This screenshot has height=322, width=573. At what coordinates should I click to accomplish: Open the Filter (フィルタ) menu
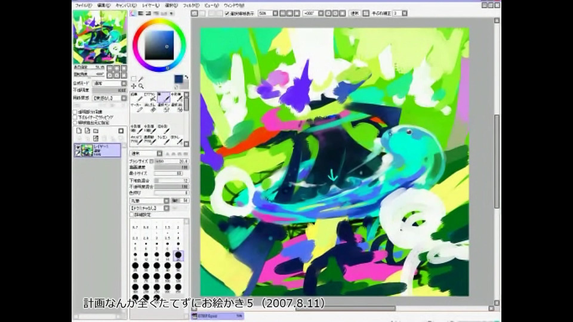(x=191, y=5)
